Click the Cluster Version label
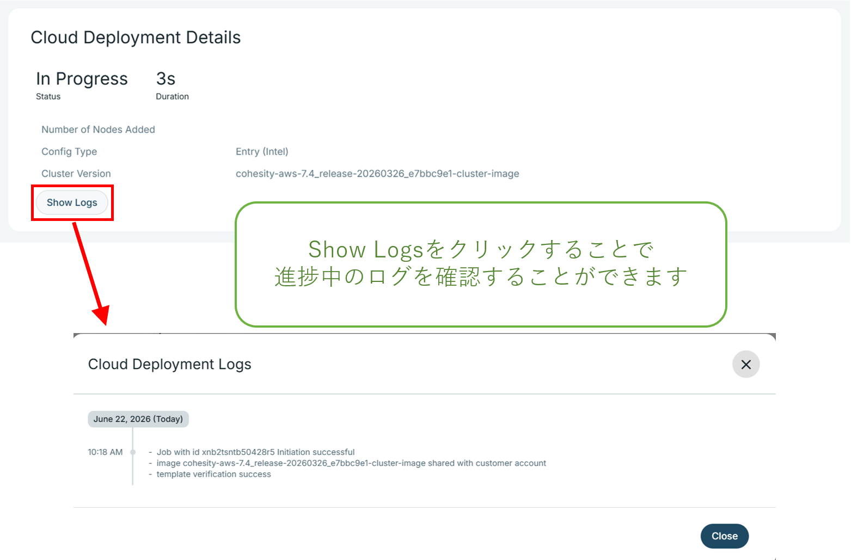 (x=76, y=174)
